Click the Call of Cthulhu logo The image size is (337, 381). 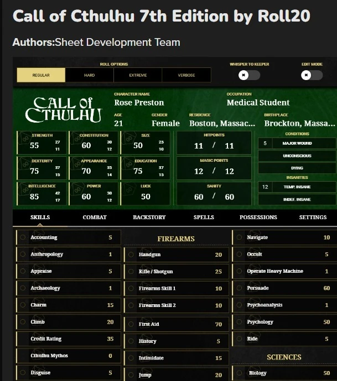click(63, 110)
